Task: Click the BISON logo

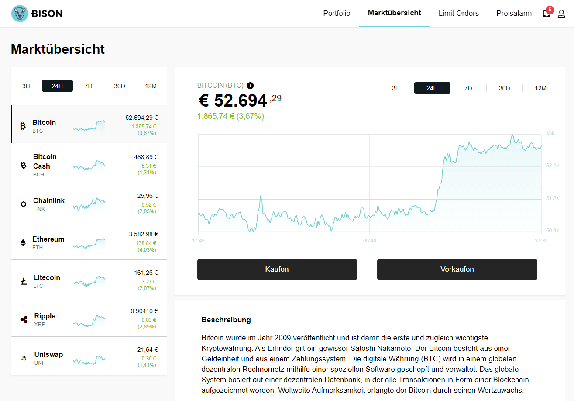Action: (37, 14)
